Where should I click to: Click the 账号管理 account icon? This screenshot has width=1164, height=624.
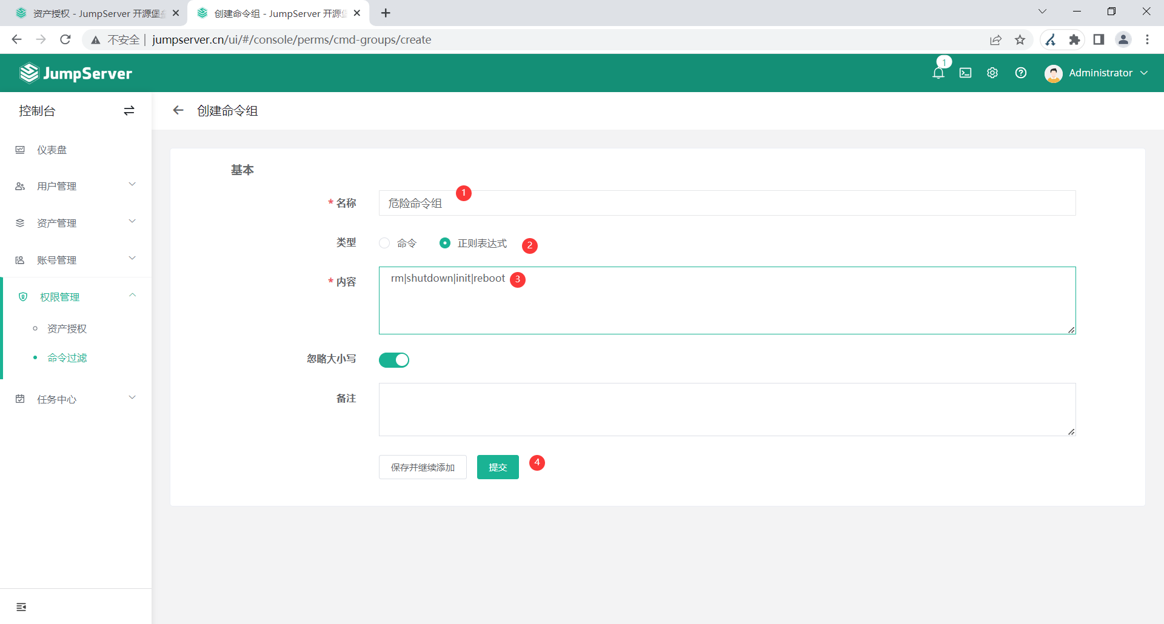point(20,260)
